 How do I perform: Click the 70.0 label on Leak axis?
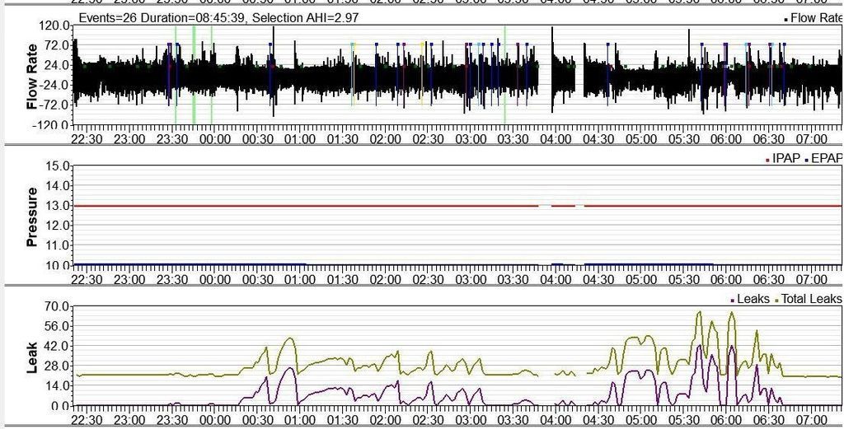click(56, 306)
